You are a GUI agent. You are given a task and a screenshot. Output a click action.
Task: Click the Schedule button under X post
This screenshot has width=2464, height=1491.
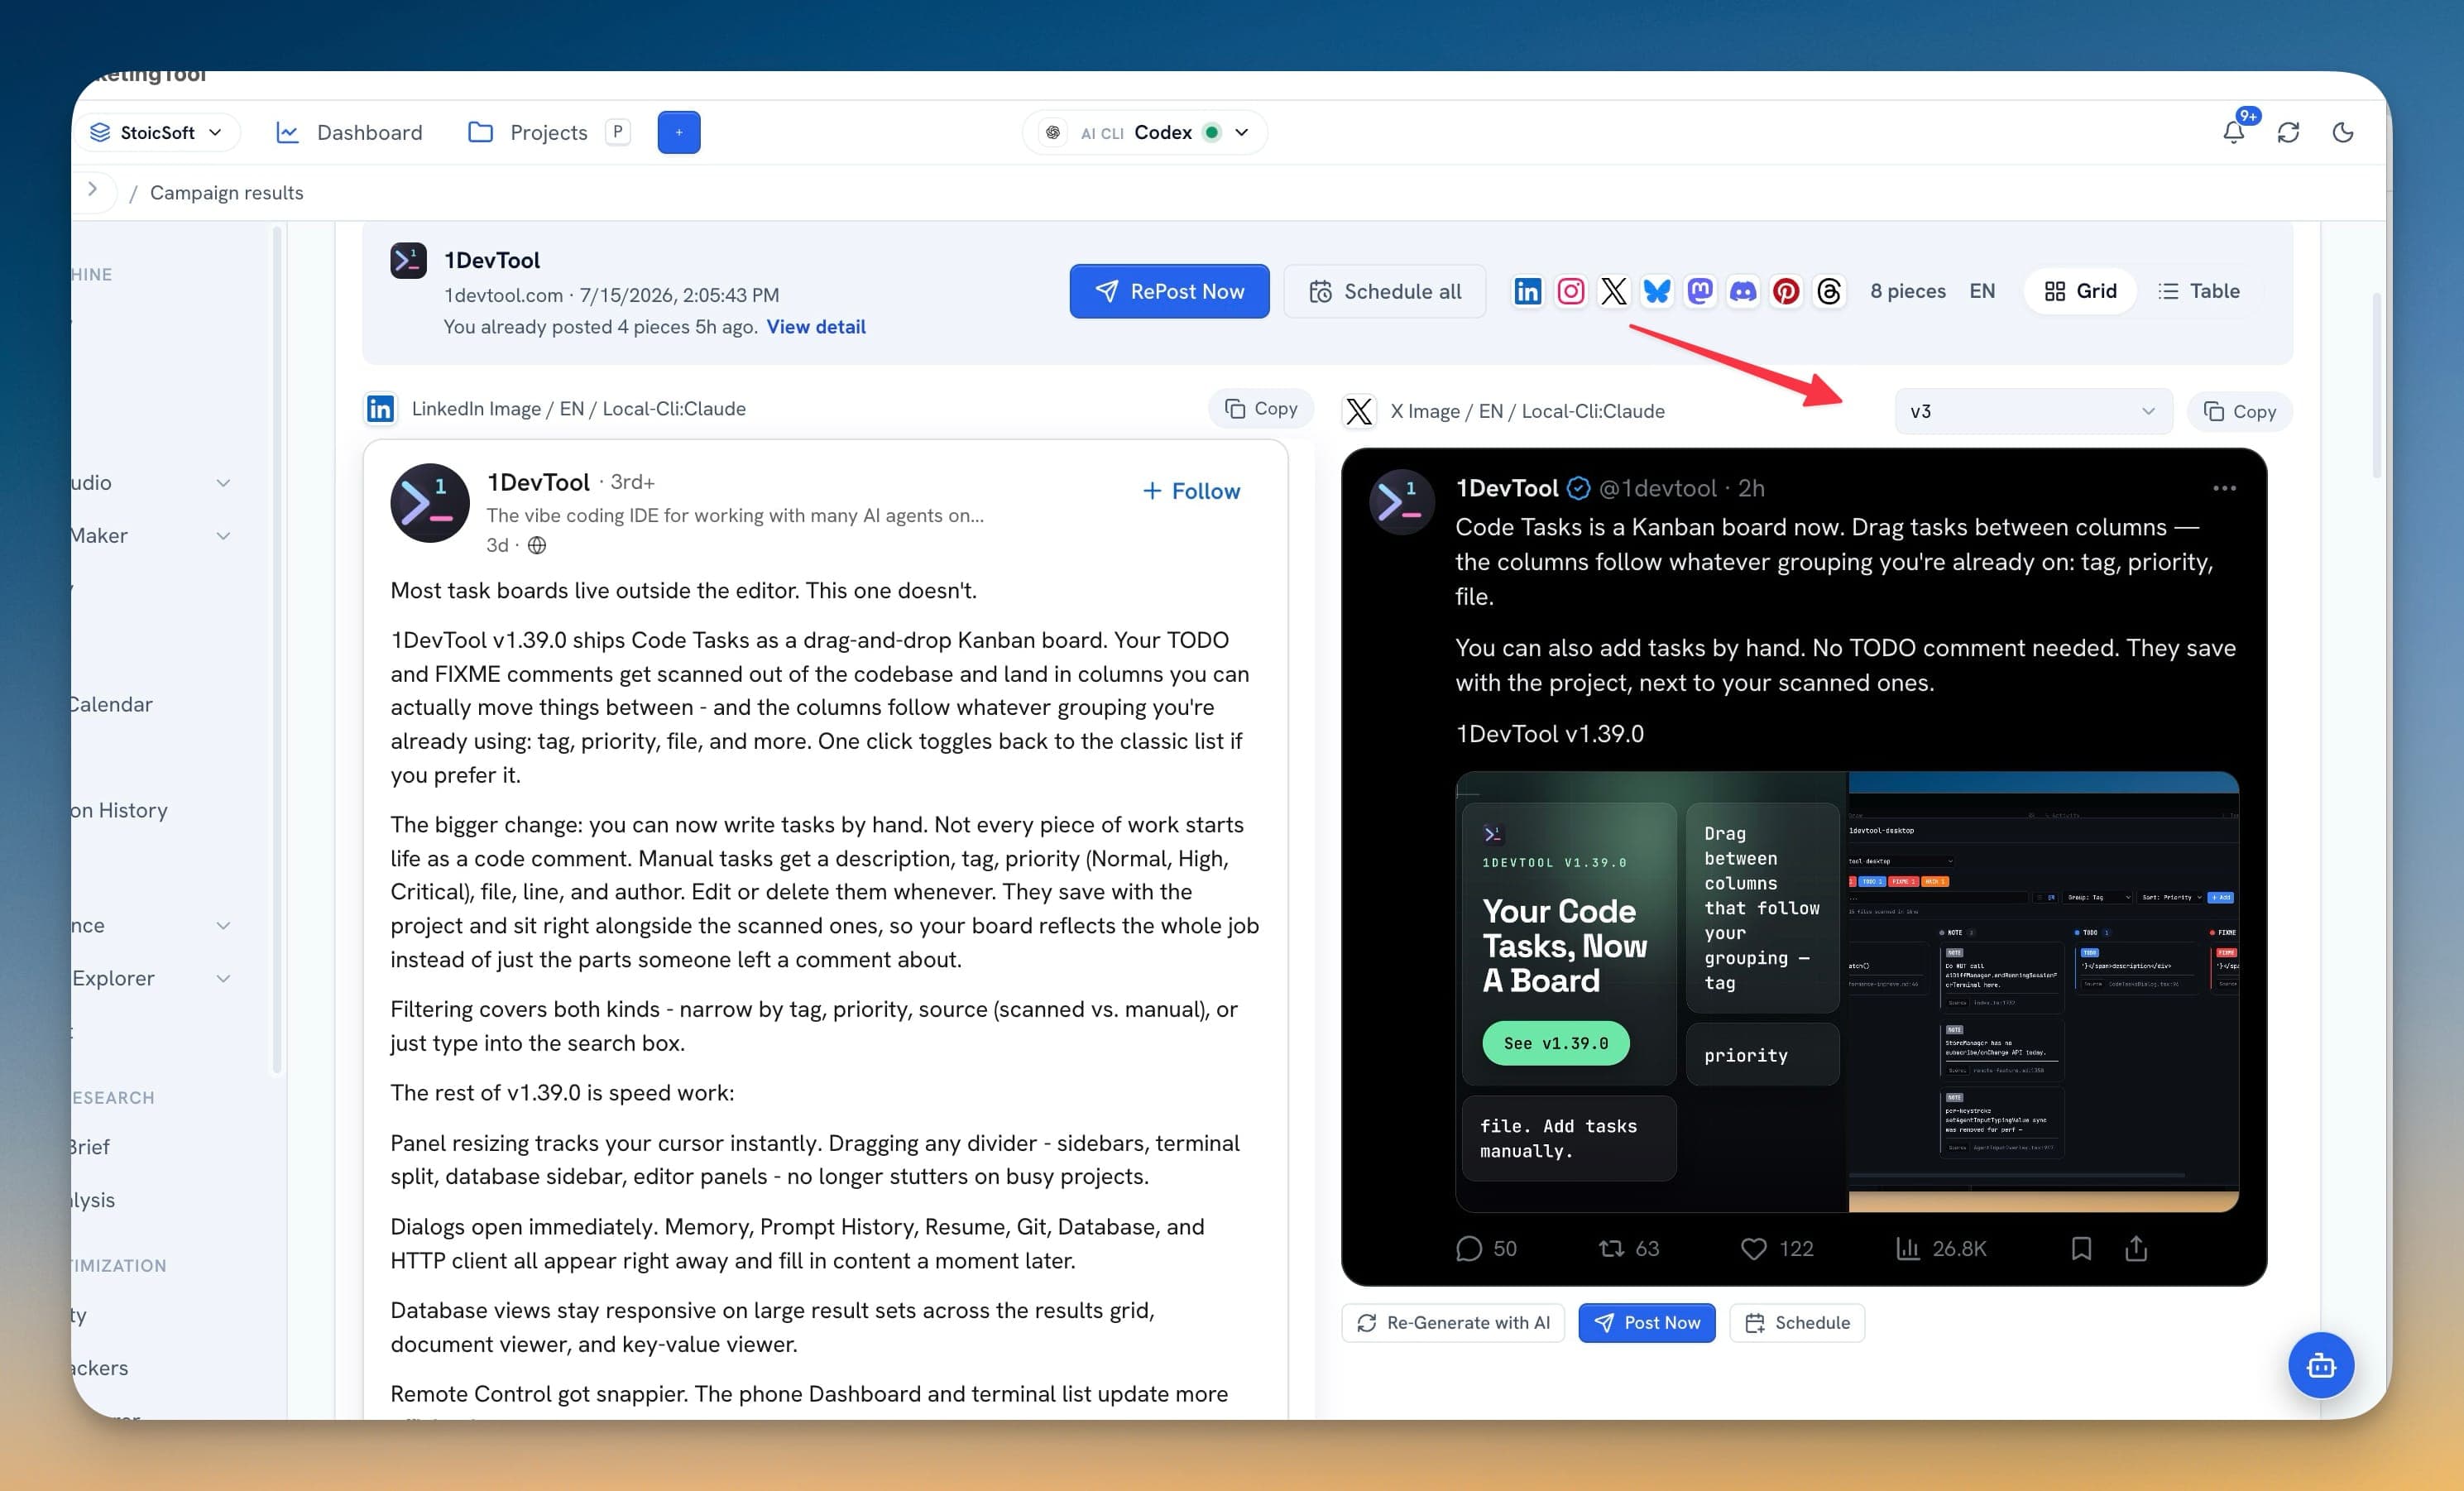[x=1796, y=1323]
